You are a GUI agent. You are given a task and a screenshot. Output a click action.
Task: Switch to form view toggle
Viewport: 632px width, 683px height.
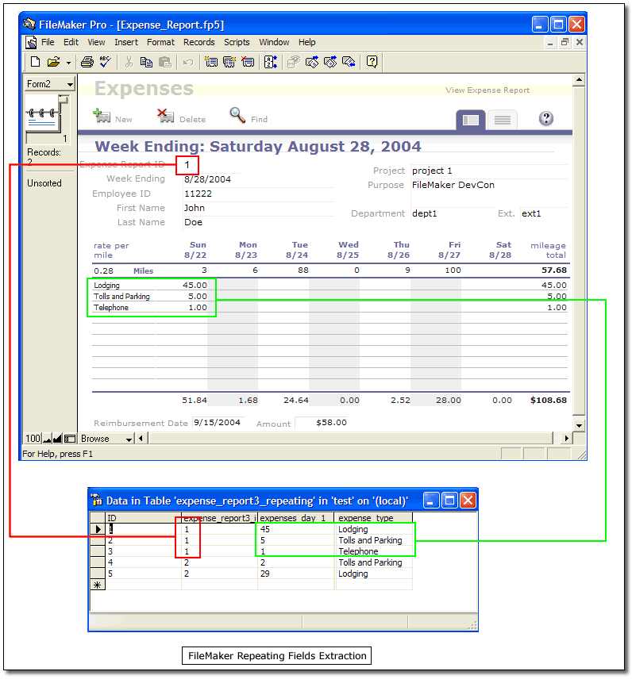click(470, 120)
